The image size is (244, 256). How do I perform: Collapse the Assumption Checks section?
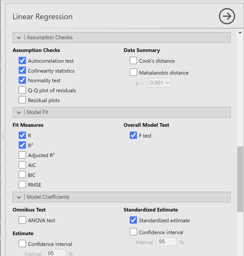tap(19, 37)
